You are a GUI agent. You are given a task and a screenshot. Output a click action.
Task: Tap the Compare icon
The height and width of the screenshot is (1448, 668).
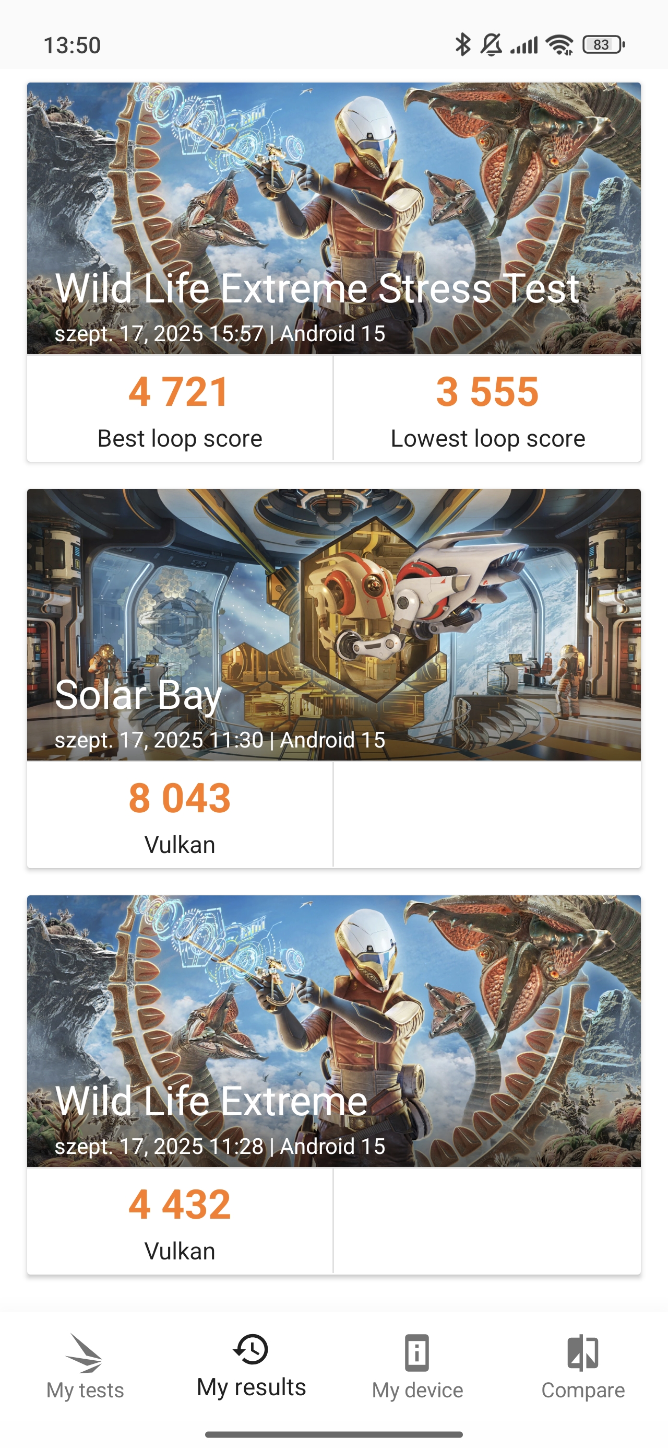pyautogui.click(x=582, y=1353)
